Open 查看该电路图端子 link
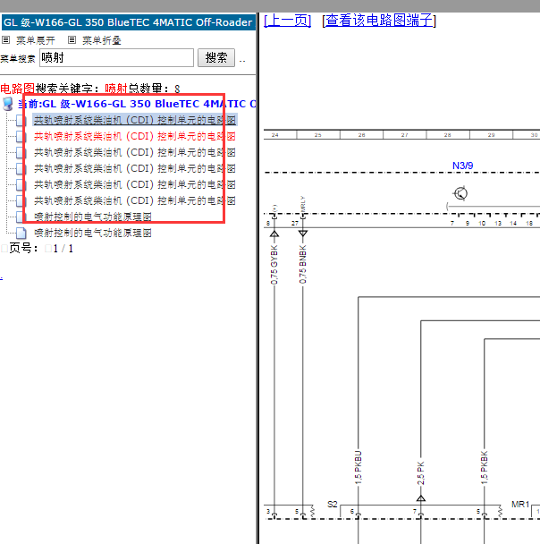Screen dimensions: 540x544 (379, 21)
